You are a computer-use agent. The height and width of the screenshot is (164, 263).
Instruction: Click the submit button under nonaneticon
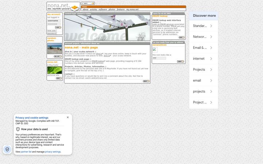tap(181, 62)
